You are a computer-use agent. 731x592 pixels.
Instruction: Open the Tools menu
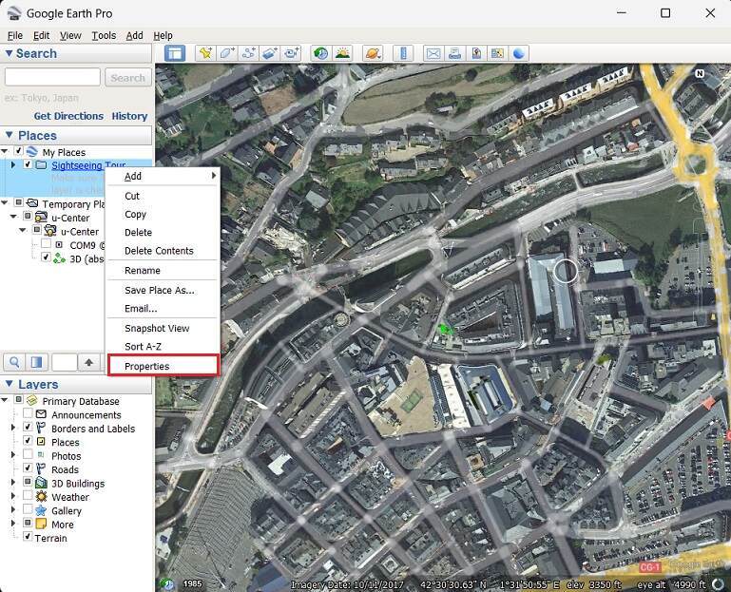tap(104, 35)
